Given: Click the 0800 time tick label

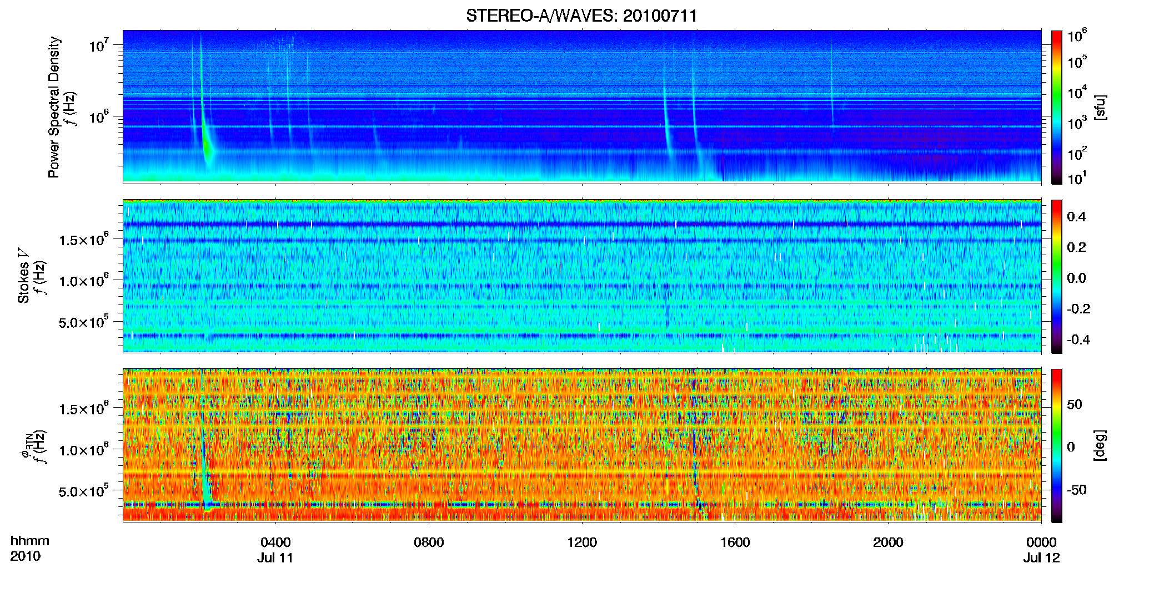Looking at the screenshot, I should 429,542.
